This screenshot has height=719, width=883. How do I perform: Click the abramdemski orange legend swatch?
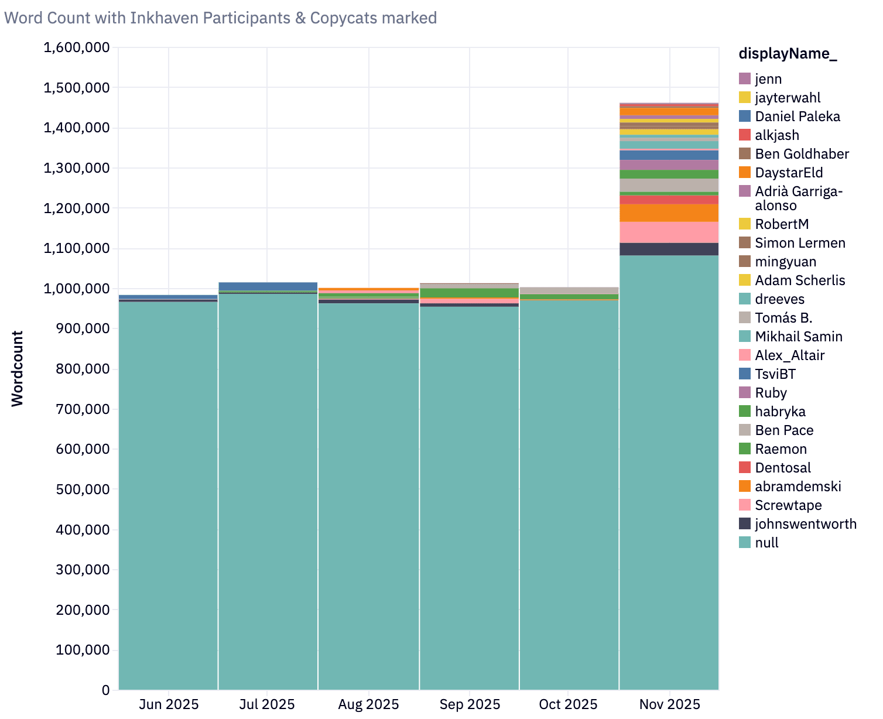pyautogui.click(x=745, y=487)
